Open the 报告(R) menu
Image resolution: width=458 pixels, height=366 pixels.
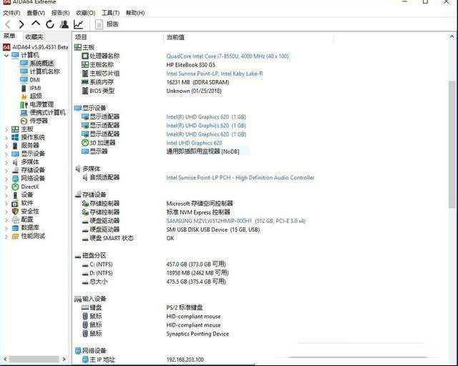tap(60, 13)
